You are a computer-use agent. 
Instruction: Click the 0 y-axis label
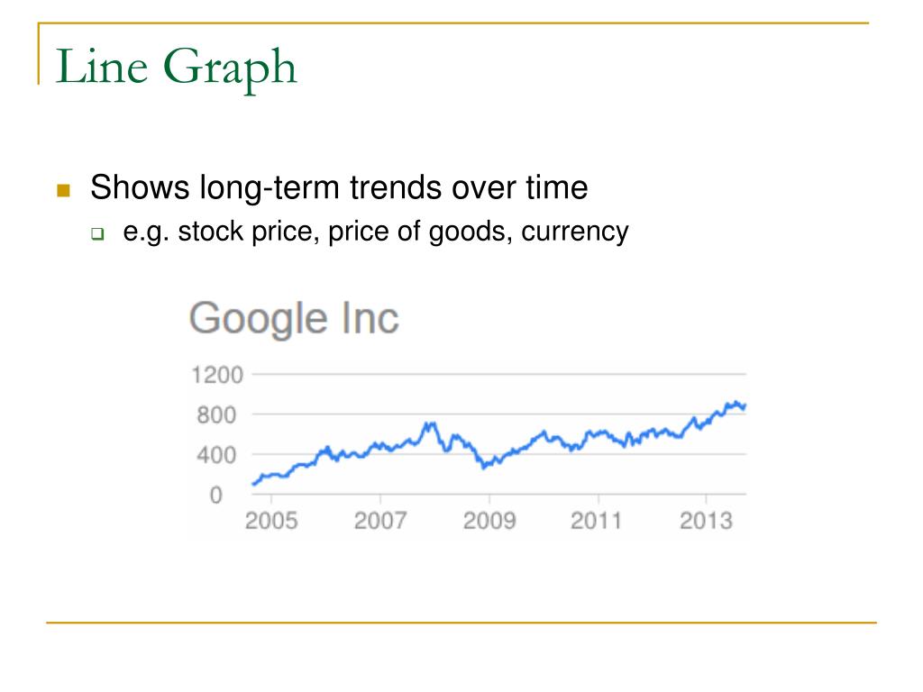tap(216, 495)
